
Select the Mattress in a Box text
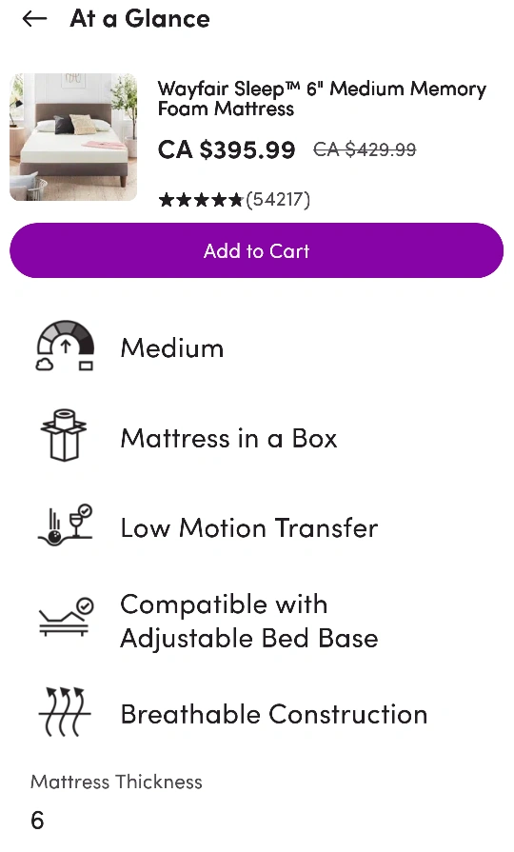(x=228, y=438)
